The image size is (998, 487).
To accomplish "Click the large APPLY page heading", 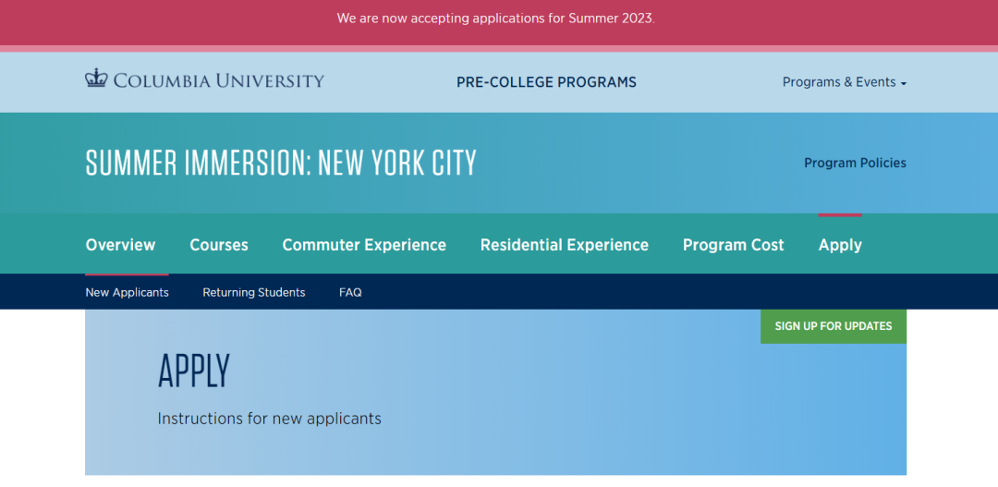I will [x=194, y=371].
